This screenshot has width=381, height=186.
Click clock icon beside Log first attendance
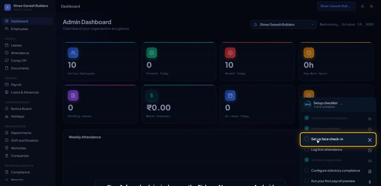(370, 150)
